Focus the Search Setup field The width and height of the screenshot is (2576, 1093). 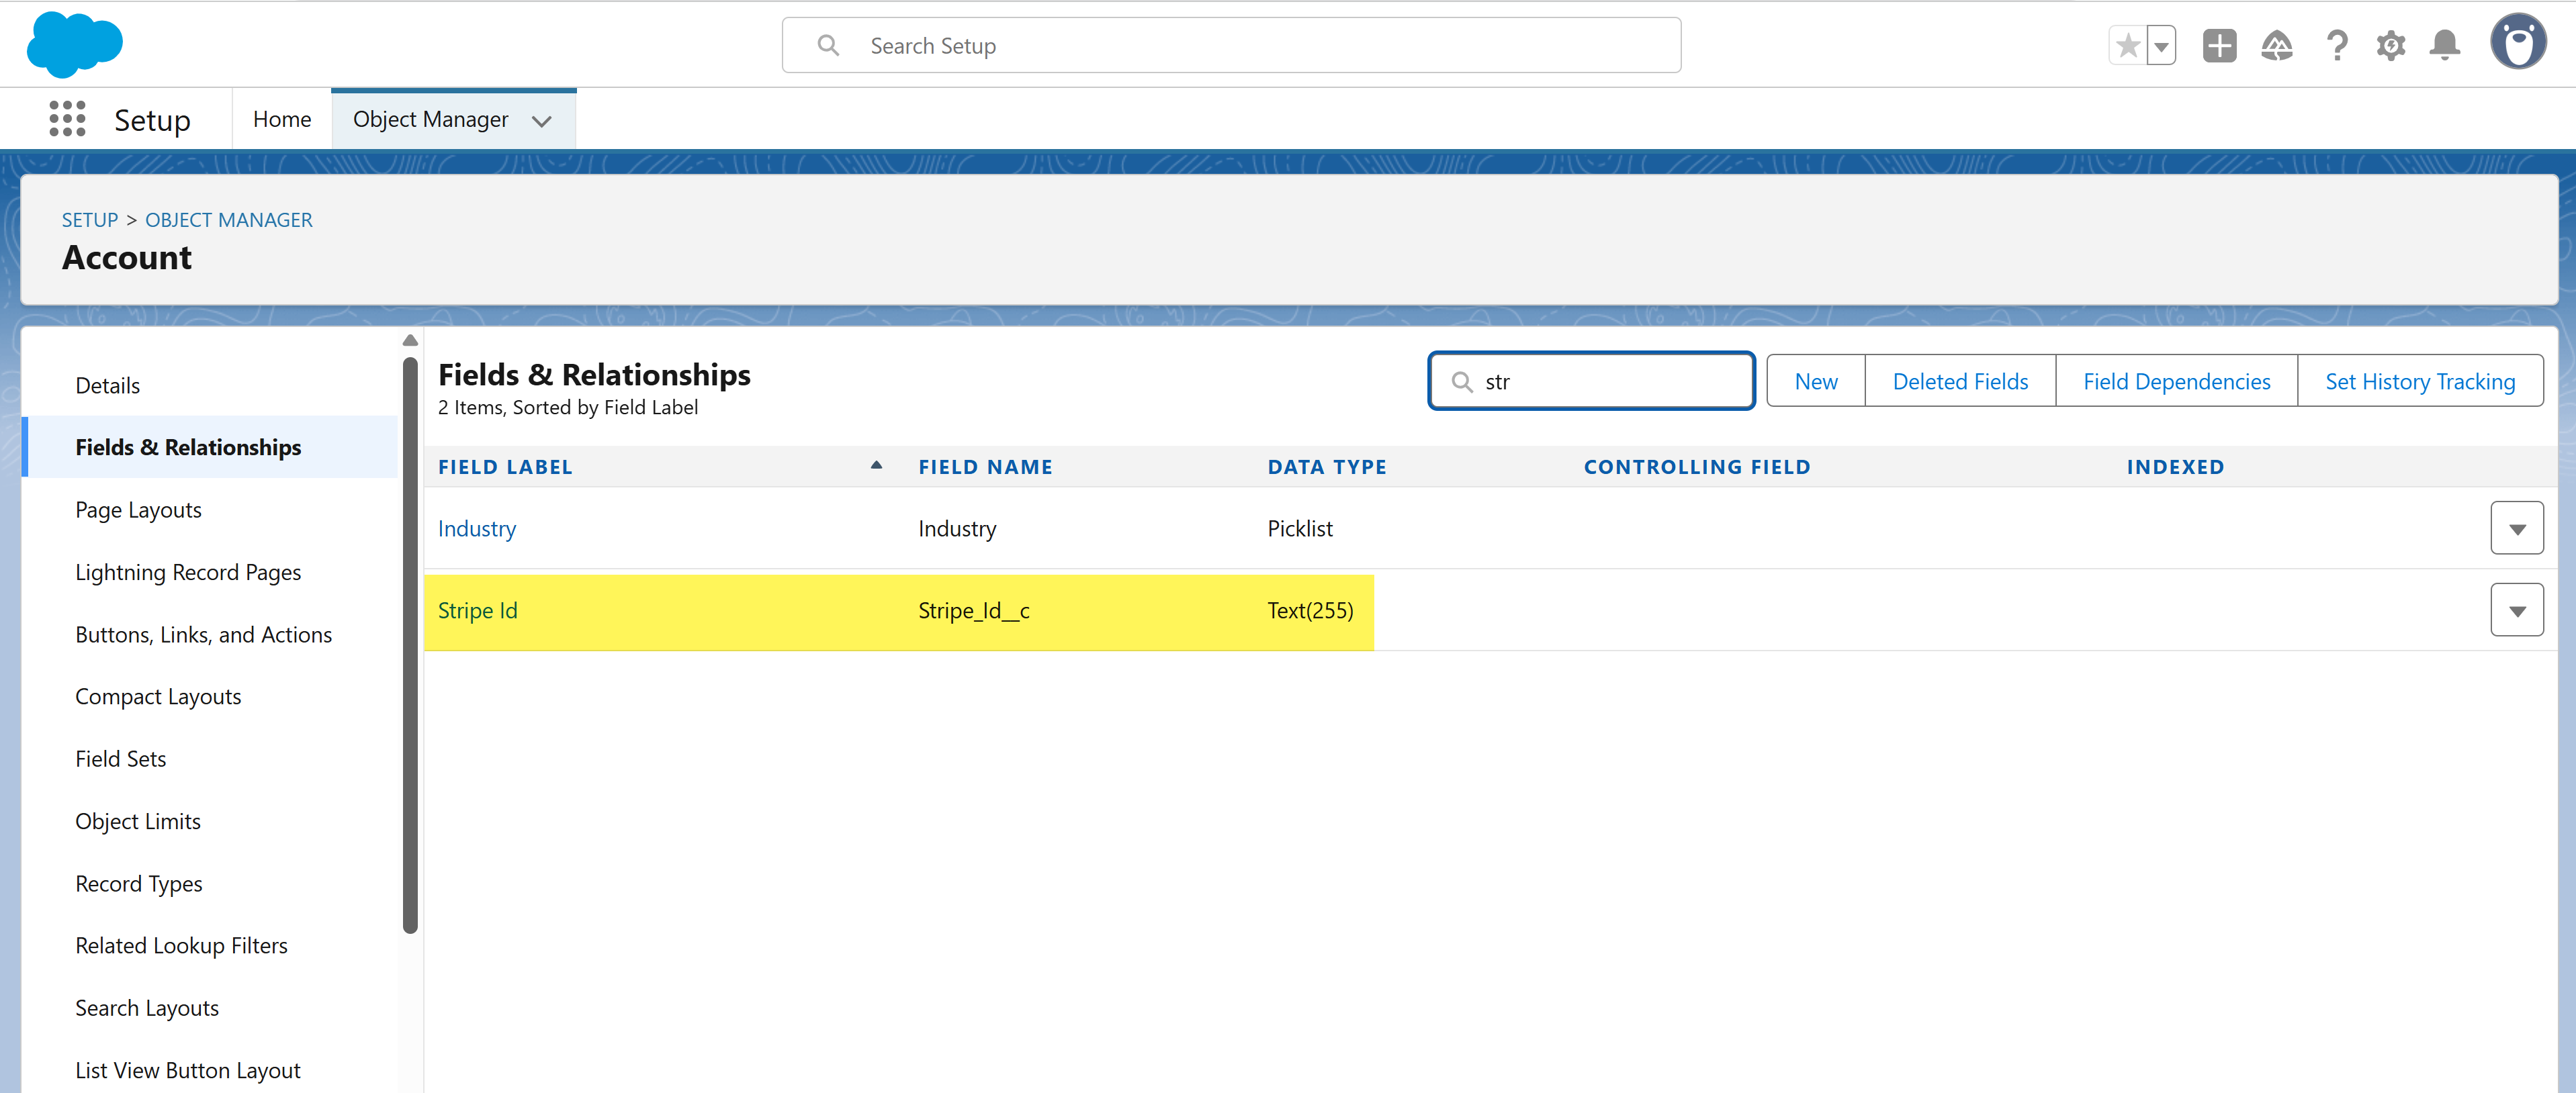coord(1231,46)
